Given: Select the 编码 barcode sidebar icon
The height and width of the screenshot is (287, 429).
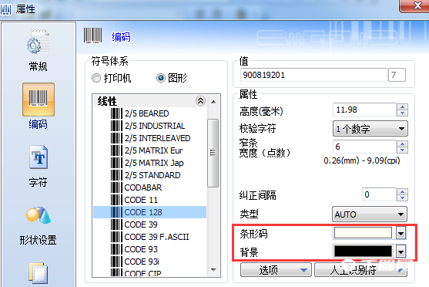Looking at the screenshot, I should coord(39,100).
